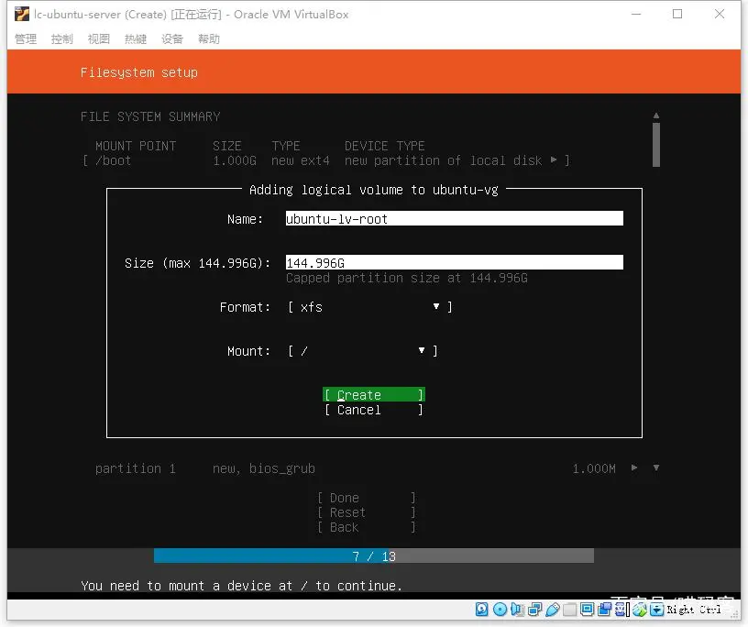748x627 pixels.
Task: Expand the partition 1 bios_grub arrow
Action: [x=634, y=467]
